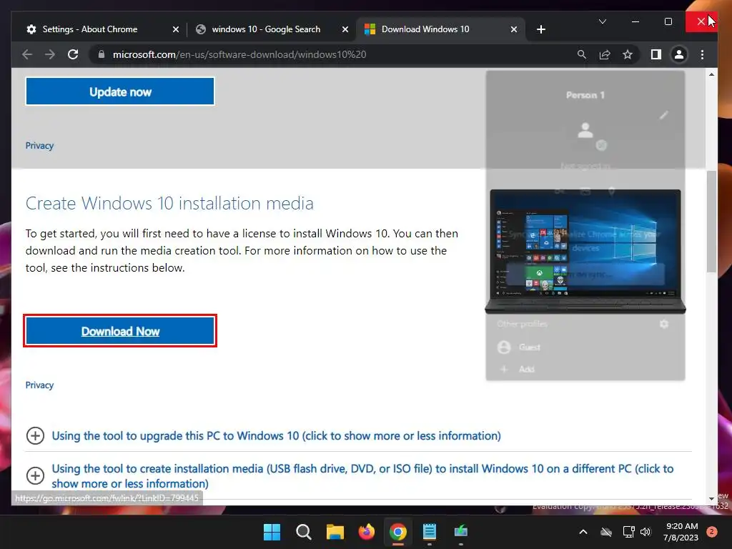Image resolution: width=732 pixels, height=549 pixels.
Task: Open Privacy link below Download Now
Action: click(x=39, y=385)
